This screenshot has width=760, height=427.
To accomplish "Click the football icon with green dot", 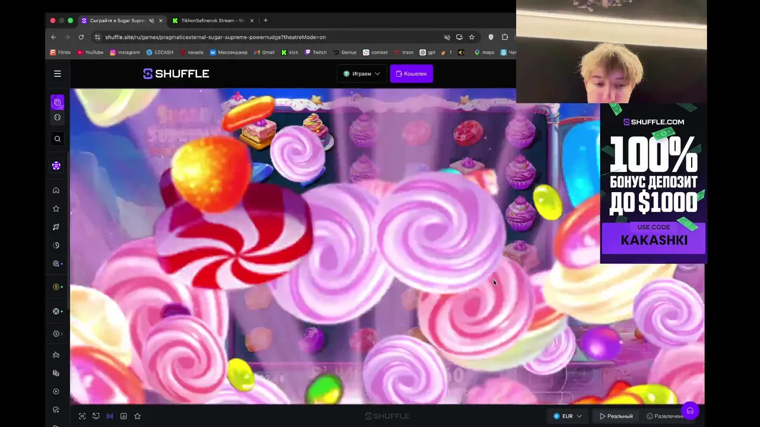I will [x=57, y=311].
